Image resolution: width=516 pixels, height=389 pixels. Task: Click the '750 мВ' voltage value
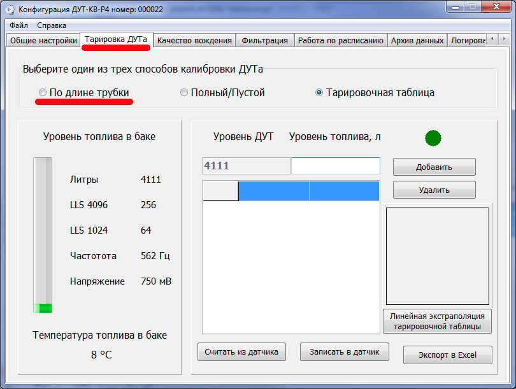pyautogui.click(x=156, y=281)
